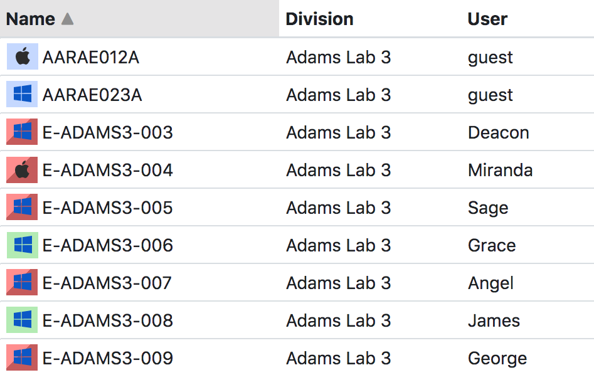
Task: Select the red Windows icon for E-ADAMS3-007
Action: [x=23, y=283]
